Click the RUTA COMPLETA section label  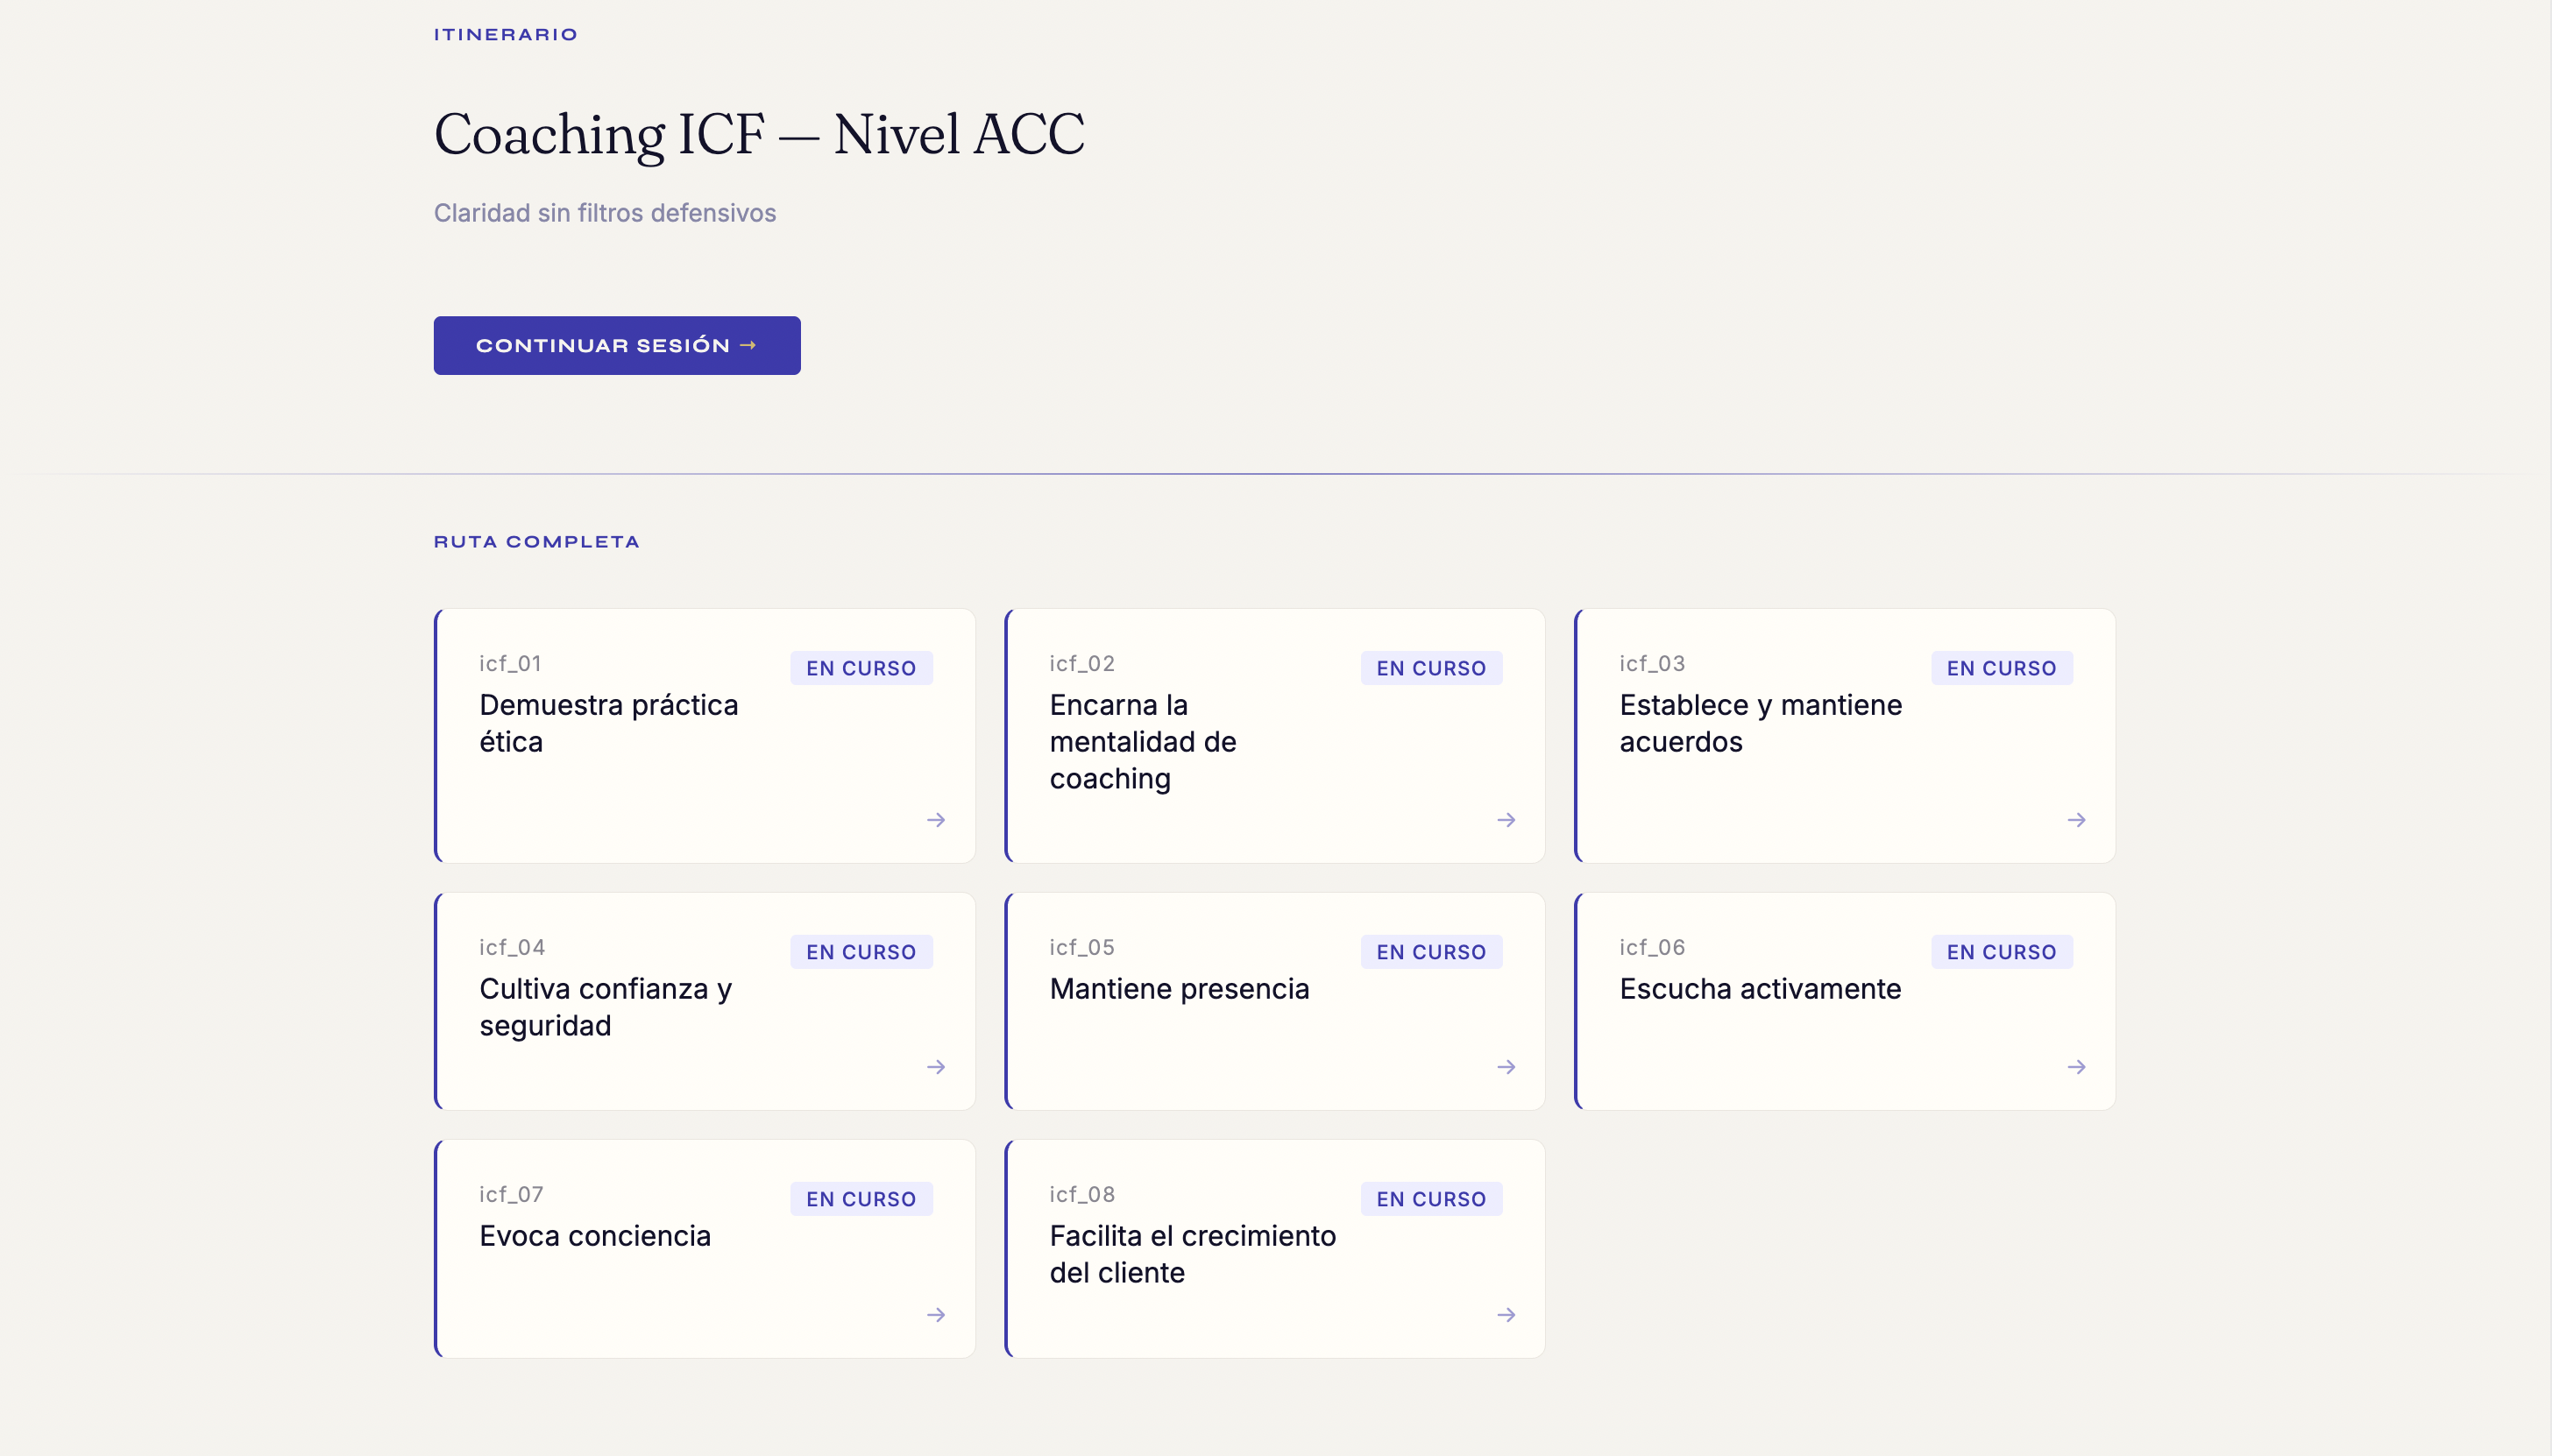(x=536, y=541)
